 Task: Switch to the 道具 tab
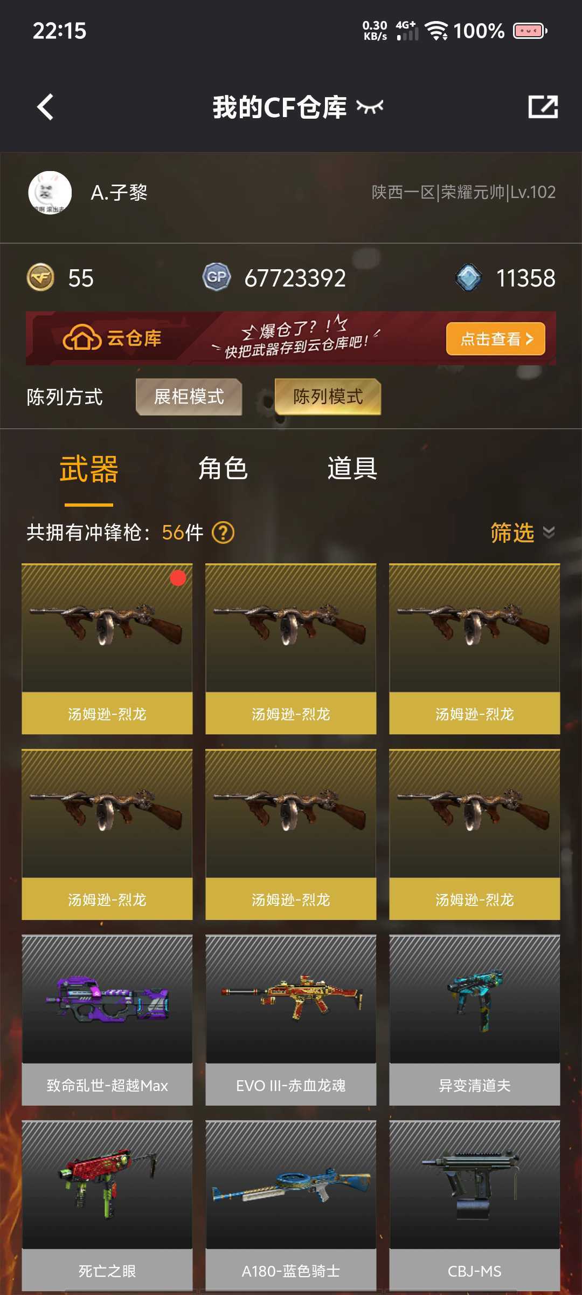coord(352,468)
